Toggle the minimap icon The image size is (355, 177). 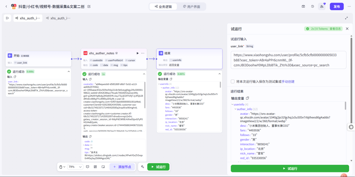pos(103,167)
